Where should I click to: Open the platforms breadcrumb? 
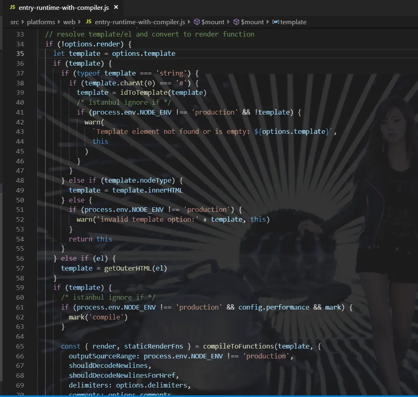point(41,22)
